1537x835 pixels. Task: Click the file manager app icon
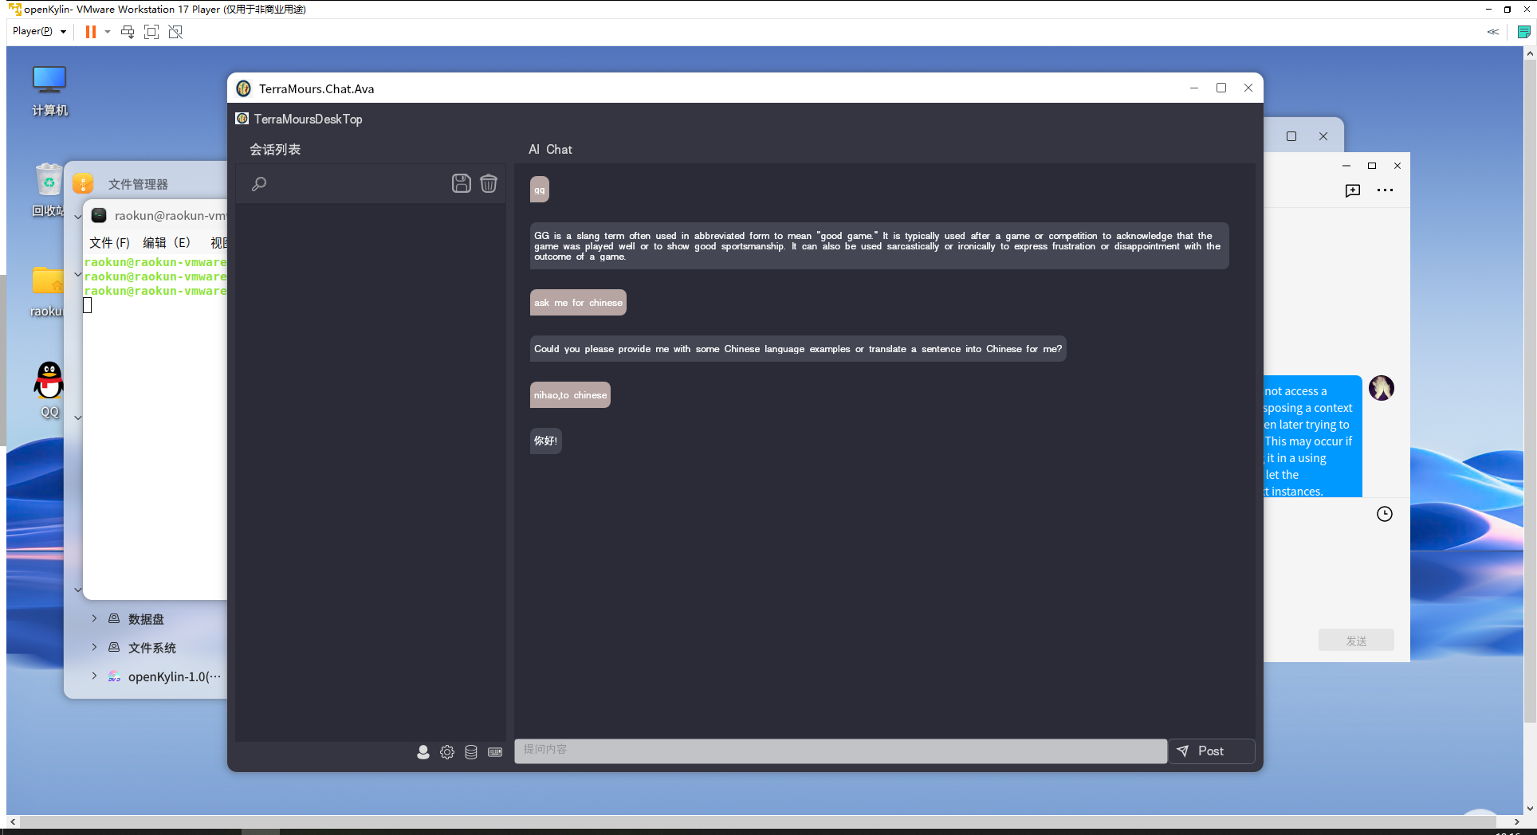[83, 184]
